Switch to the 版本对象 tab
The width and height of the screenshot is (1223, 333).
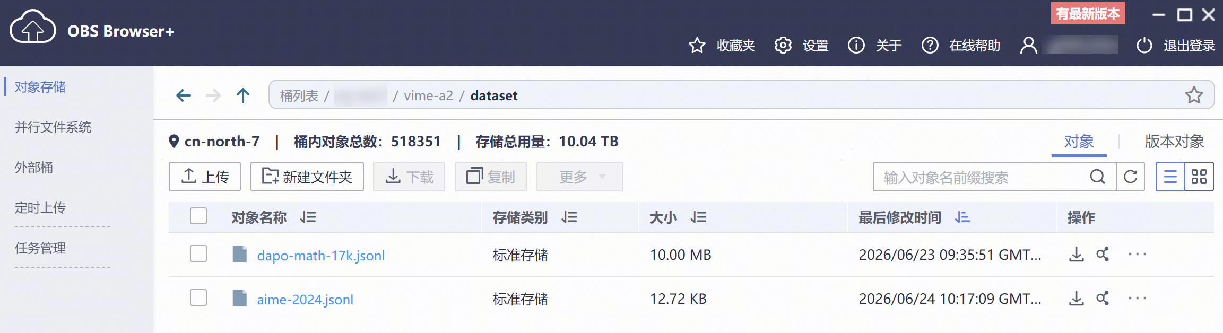[x=1174, y=142]
